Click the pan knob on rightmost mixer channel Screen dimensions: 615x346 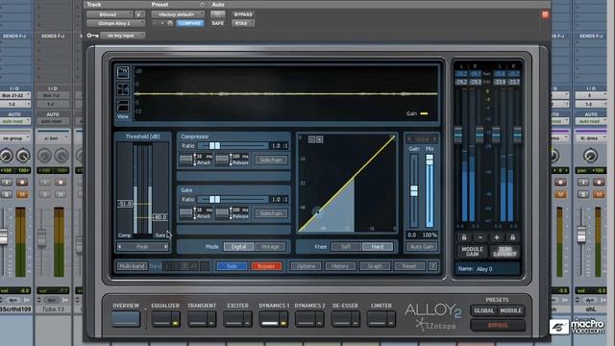pos(590,156)
